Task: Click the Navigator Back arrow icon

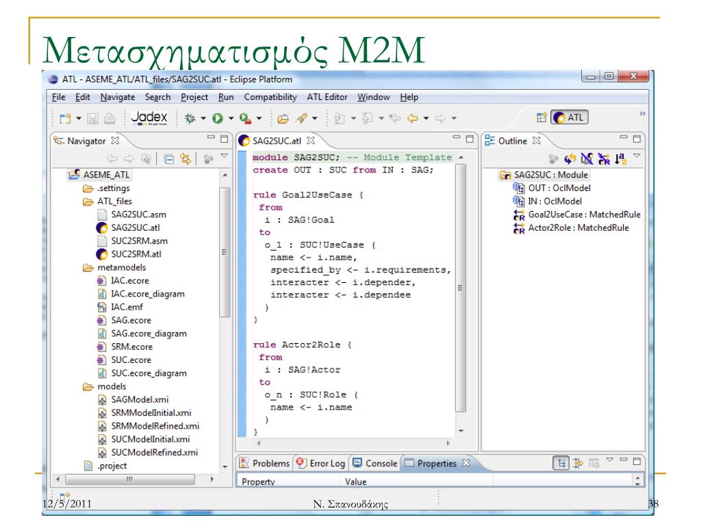Action: (x=112, y=159)
